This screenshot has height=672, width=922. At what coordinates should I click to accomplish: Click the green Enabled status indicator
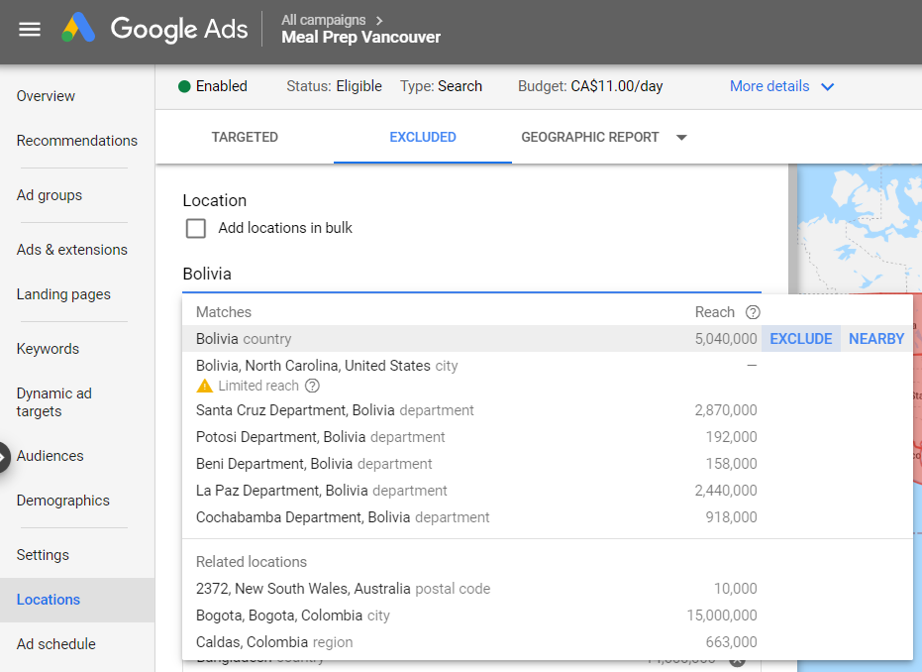coord(184,86)
